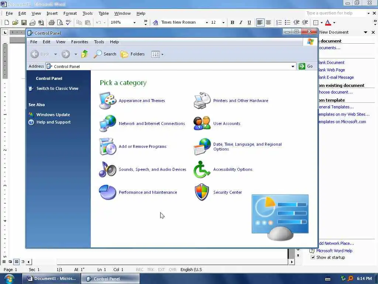
Task: Click Printers and Other Hardware link
Action: tap(241, 101)
